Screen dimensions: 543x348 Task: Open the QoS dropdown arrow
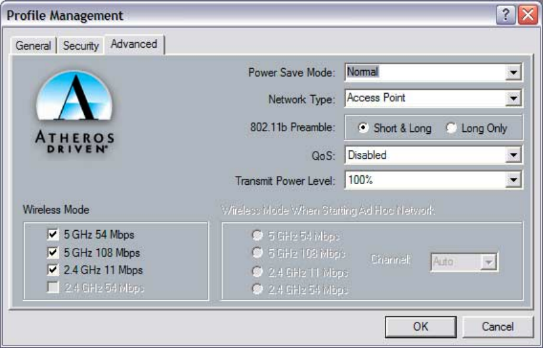(x=513, y=155)
